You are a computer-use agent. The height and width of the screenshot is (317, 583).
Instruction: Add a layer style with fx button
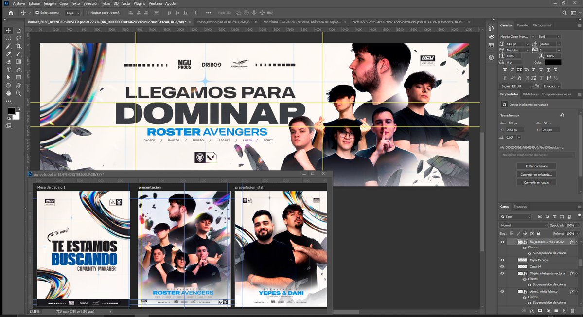(531, 311)
